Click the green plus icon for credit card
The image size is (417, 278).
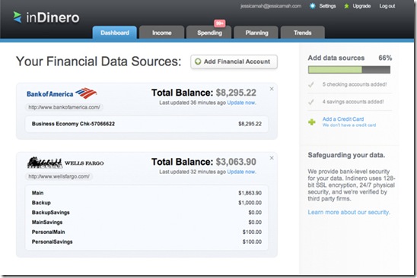(312, 122)
